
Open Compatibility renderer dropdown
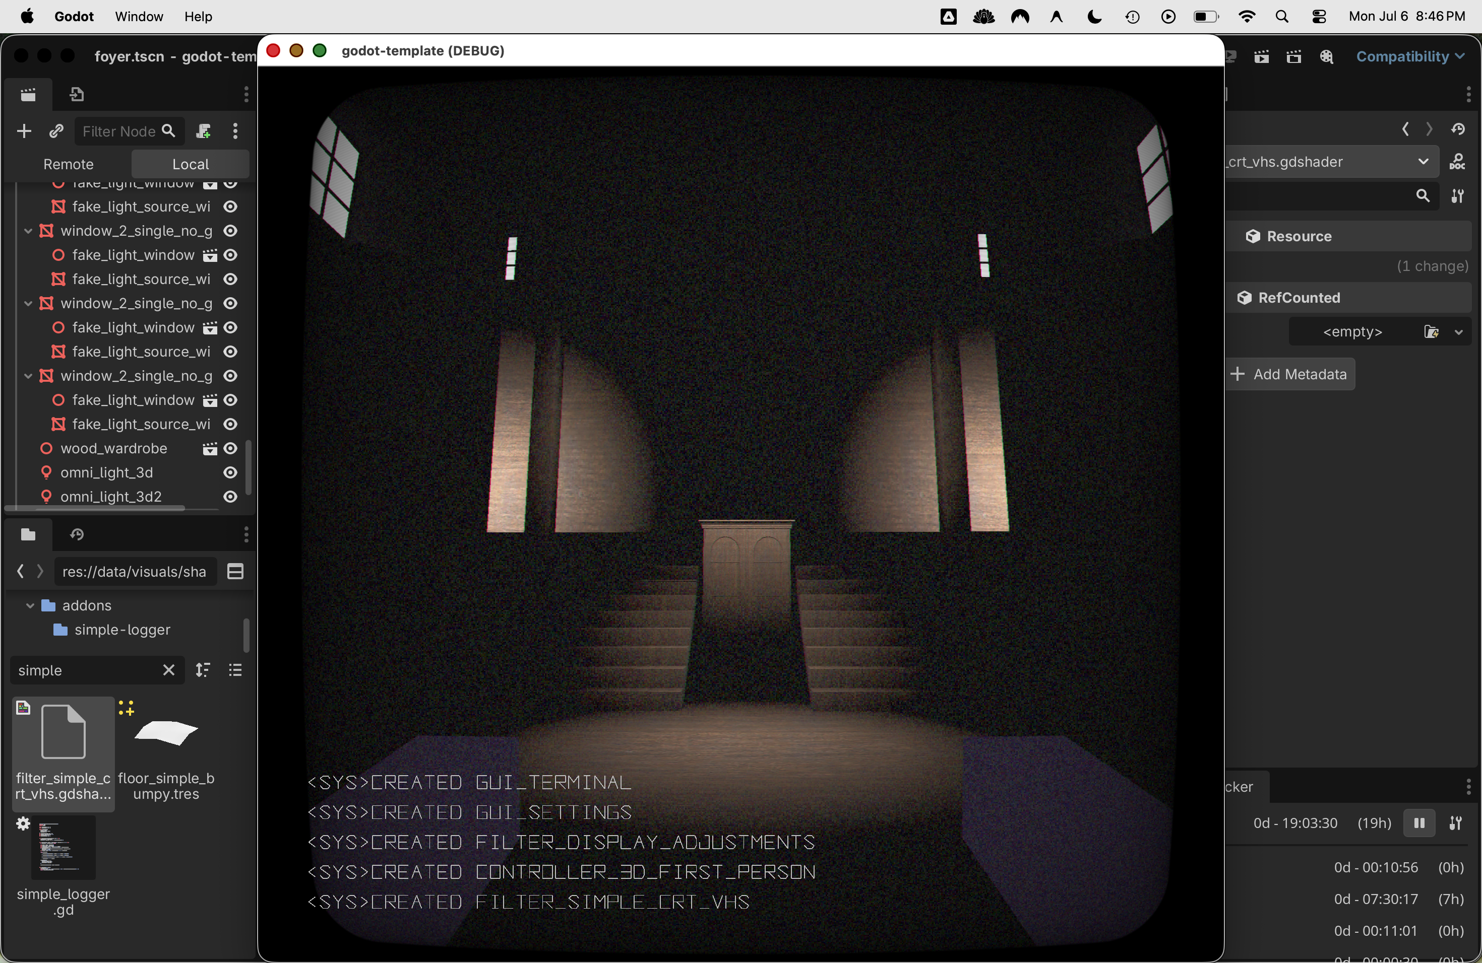[x=1411, y=56]
